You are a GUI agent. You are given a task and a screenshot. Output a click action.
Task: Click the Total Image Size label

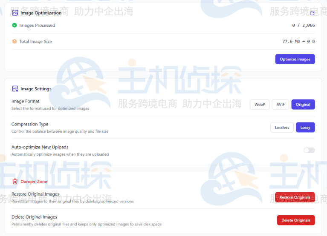pos(35,41)
